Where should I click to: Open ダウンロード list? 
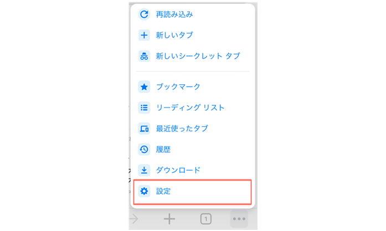tap(193, 170)
